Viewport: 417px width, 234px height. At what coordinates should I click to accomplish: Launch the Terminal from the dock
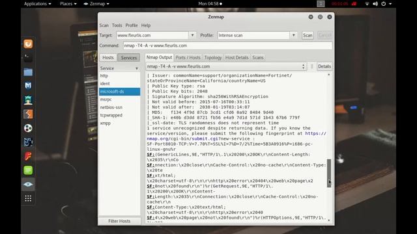pyautogui.click(x=28, y=58)
